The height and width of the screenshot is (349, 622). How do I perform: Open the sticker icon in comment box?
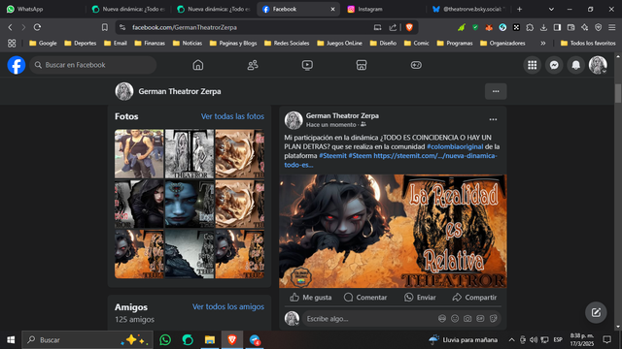tap(494, 319)
